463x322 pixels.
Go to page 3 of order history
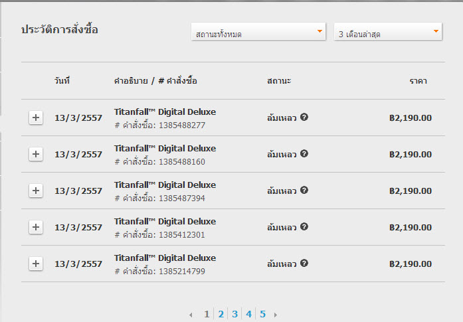(x=234, y=314)
